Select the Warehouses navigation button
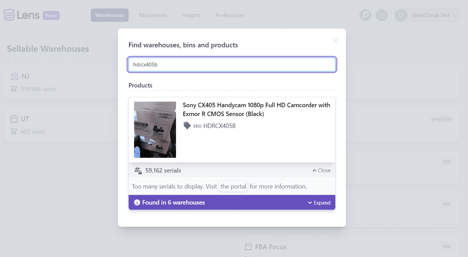 (109, 15)
